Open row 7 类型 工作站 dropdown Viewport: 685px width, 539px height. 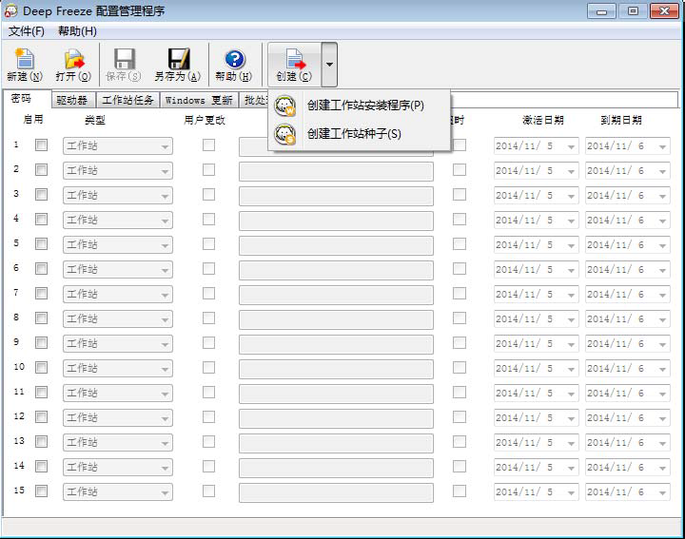pos(118,294)
